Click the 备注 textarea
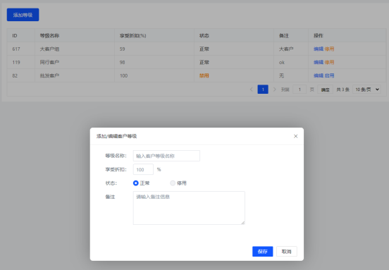Viewport: 389px width, 270px height. (x=189, y=208)
